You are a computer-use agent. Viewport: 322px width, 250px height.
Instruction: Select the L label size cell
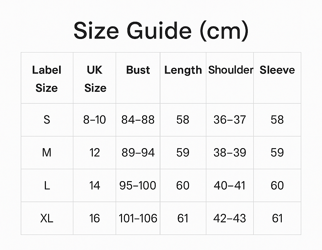[47, 186]
